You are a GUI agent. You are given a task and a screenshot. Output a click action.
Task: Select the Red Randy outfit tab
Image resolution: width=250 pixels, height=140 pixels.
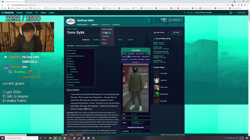click(x=134, y=59)
